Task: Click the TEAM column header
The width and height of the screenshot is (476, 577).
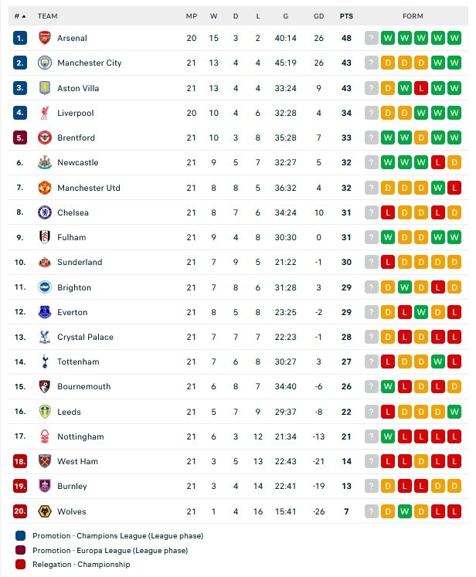Action: 48,15
